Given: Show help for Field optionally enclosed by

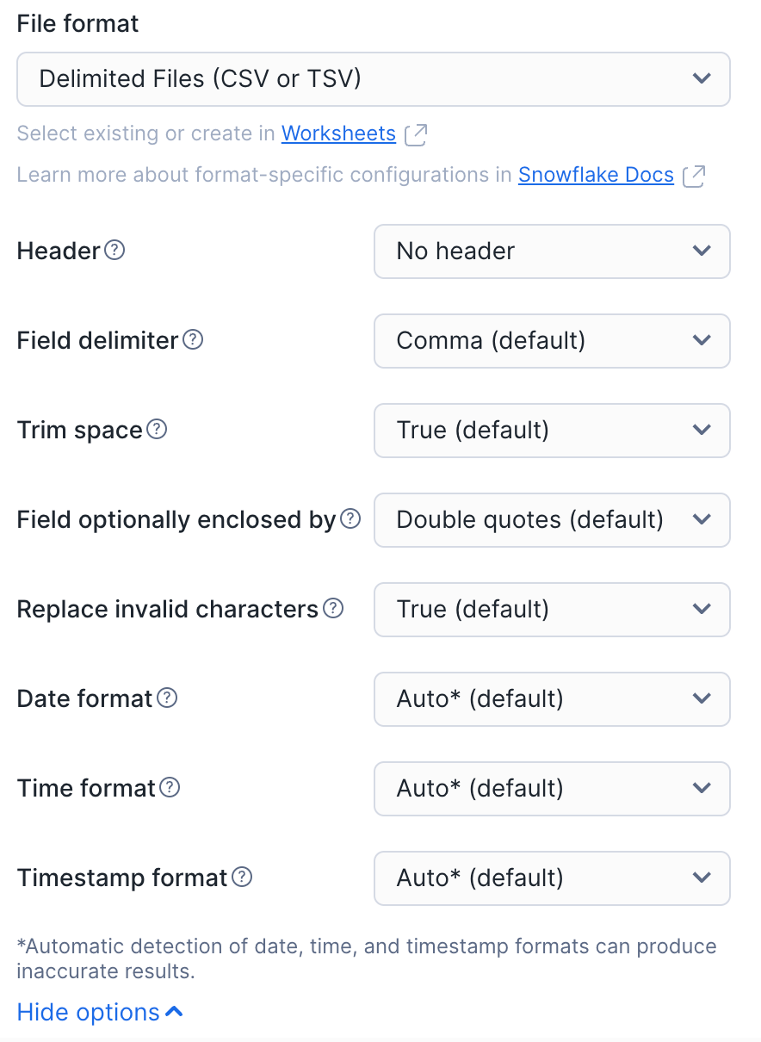Looking at the screenshot, I should (350, 519).
